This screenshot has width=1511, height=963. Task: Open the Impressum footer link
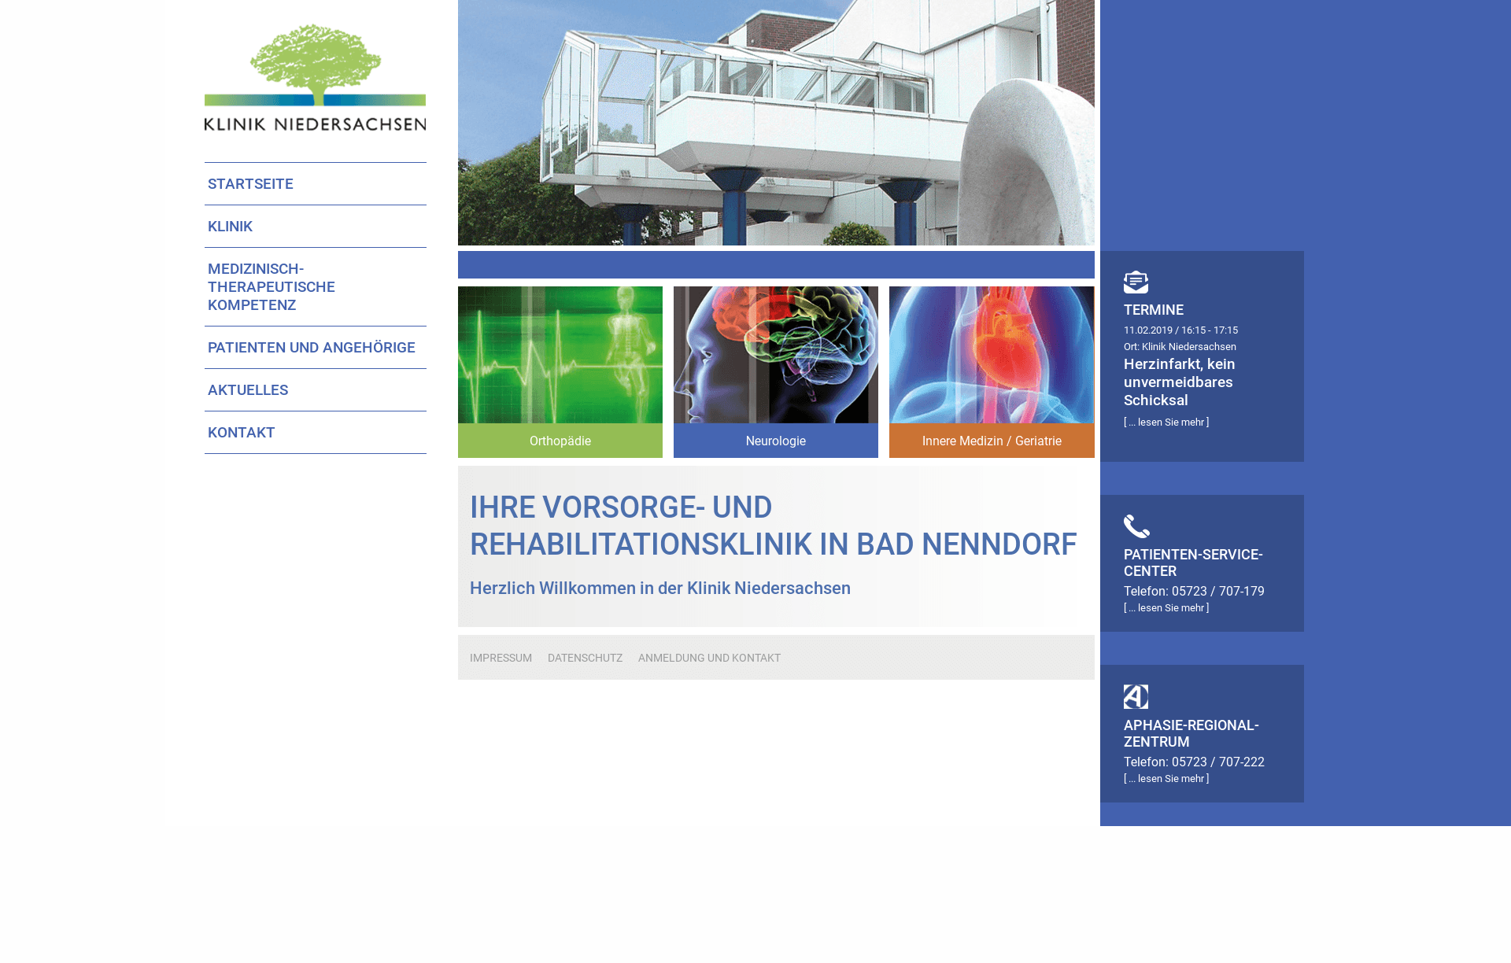coord(501,658)
